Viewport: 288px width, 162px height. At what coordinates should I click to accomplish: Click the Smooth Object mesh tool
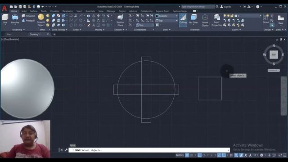(x=41, y=20)
